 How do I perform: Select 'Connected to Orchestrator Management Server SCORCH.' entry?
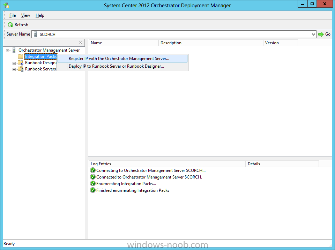[x=149, y=177]
